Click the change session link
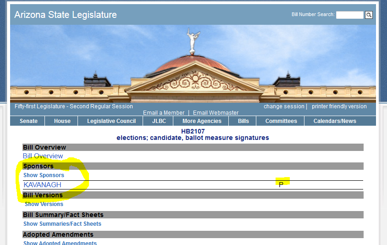Screen dimensions: 387x245 284,106
